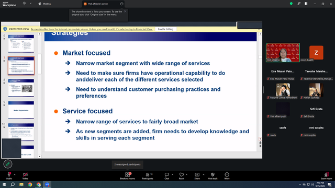Viewport: 335px width, 188px height.
Task: Dismiss the shared content fit-to-screen tip
Action: (x=125, y=11)
